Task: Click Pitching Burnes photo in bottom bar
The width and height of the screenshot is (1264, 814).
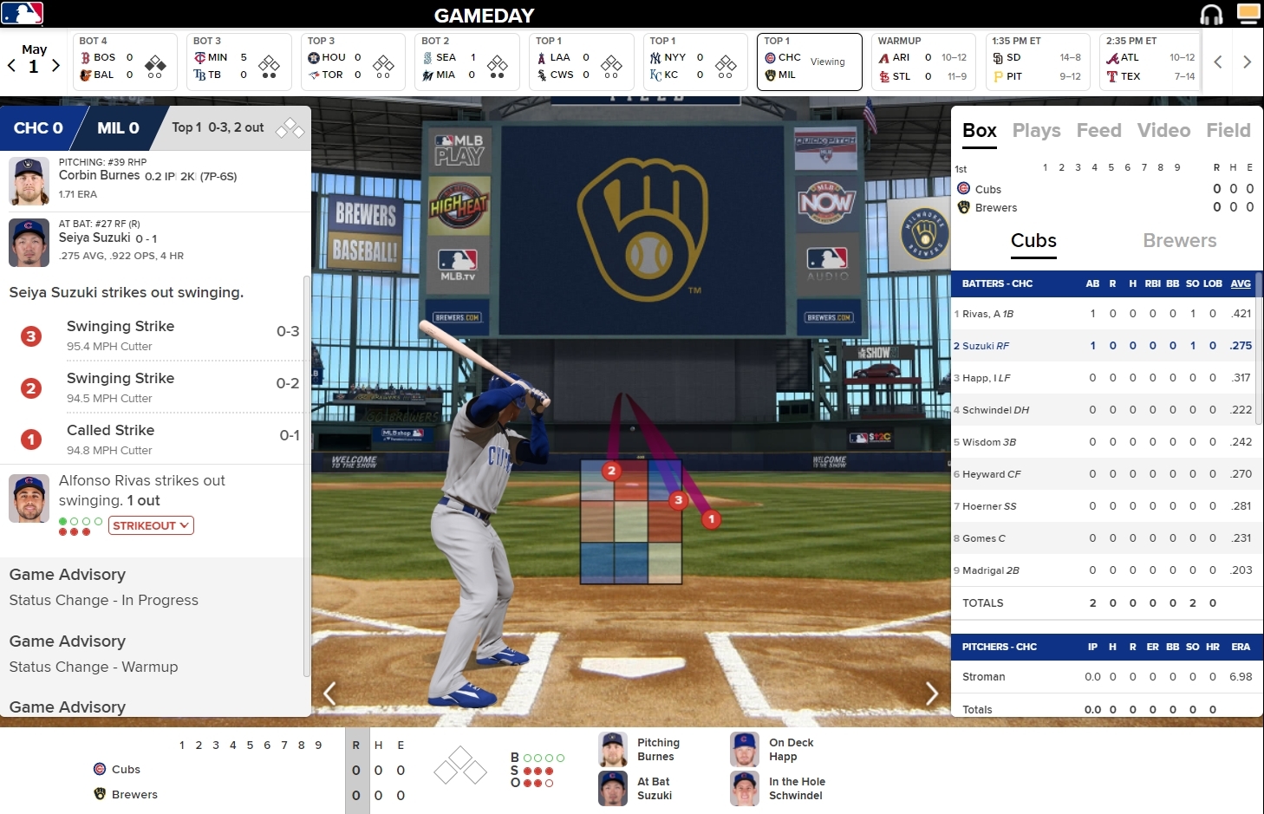Action: [x=613, y=750]
